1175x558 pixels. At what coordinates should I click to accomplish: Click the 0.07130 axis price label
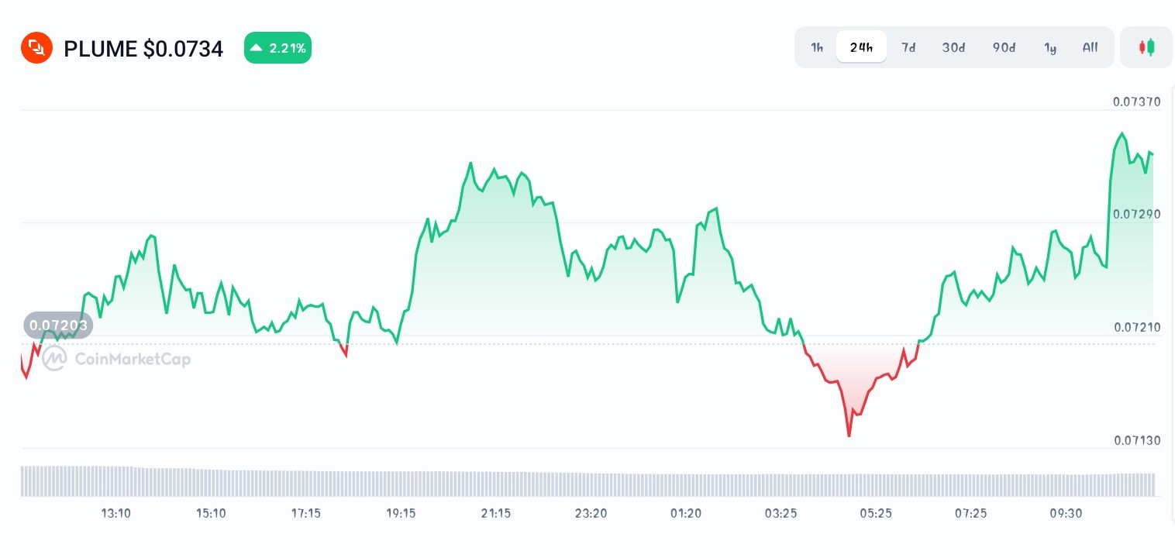[1136, 440]
